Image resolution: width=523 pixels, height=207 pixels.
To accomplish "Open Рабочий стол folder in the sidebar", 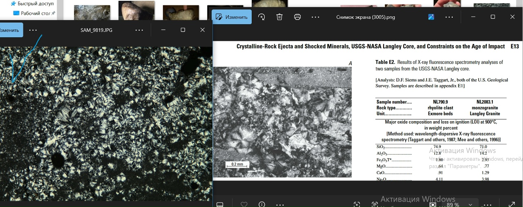I will pos(35,13).
